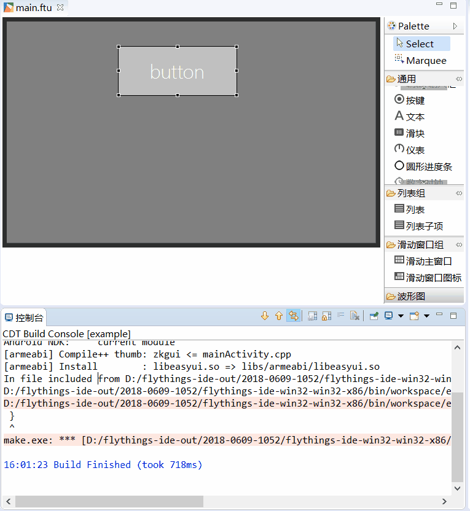Click the canvas button's top-left resize handle
This screenshot has height=511, width=470.
point(119,47)
